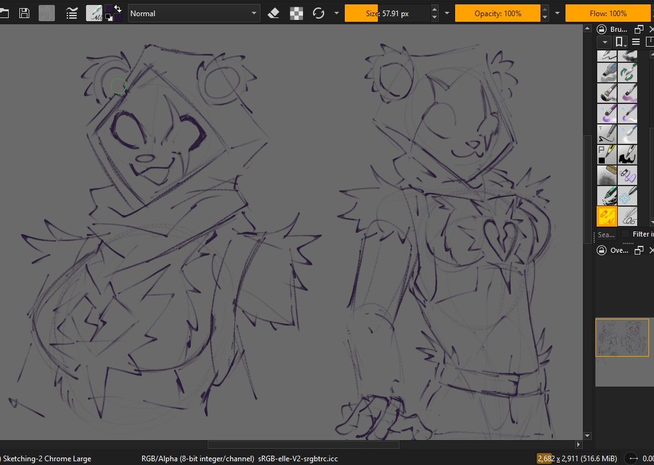
Task: Toggle eraser mode
Action: coord(273,13)
